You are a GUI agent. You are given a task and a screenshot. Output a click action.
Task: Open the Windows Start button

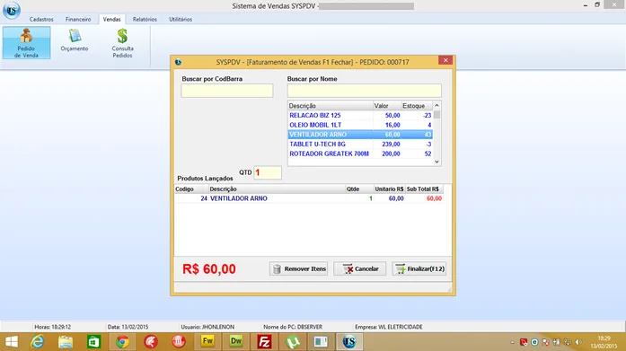[12, 342]
